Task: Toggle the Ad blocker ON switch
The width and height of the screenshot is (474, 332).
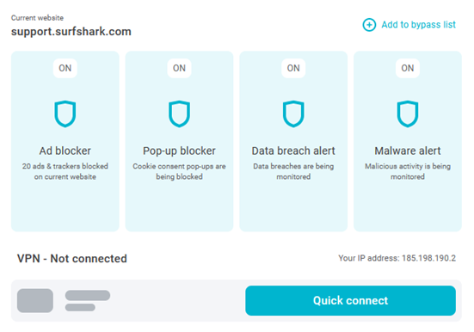Action: click(x=65, y=68)
